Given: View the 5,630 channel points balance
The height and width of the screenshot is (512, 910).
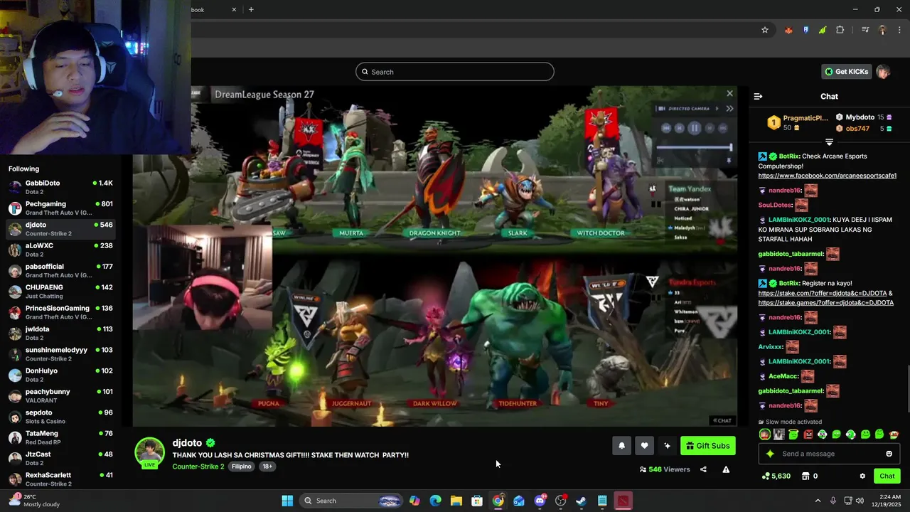Looking at the screenshot, I should 776,476.
